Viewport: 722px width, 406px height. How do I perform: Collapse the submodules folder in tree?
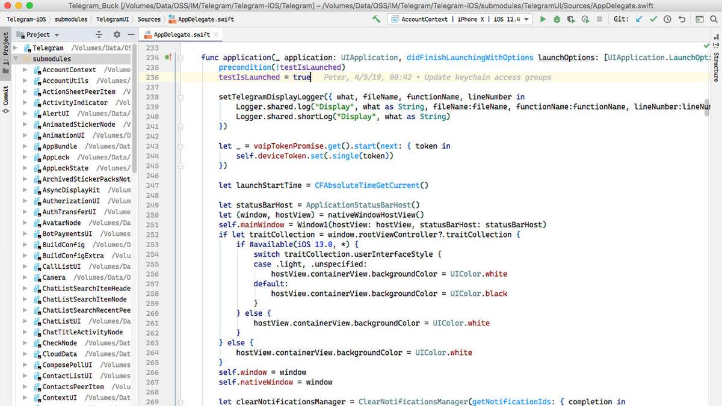coord(16,59)
